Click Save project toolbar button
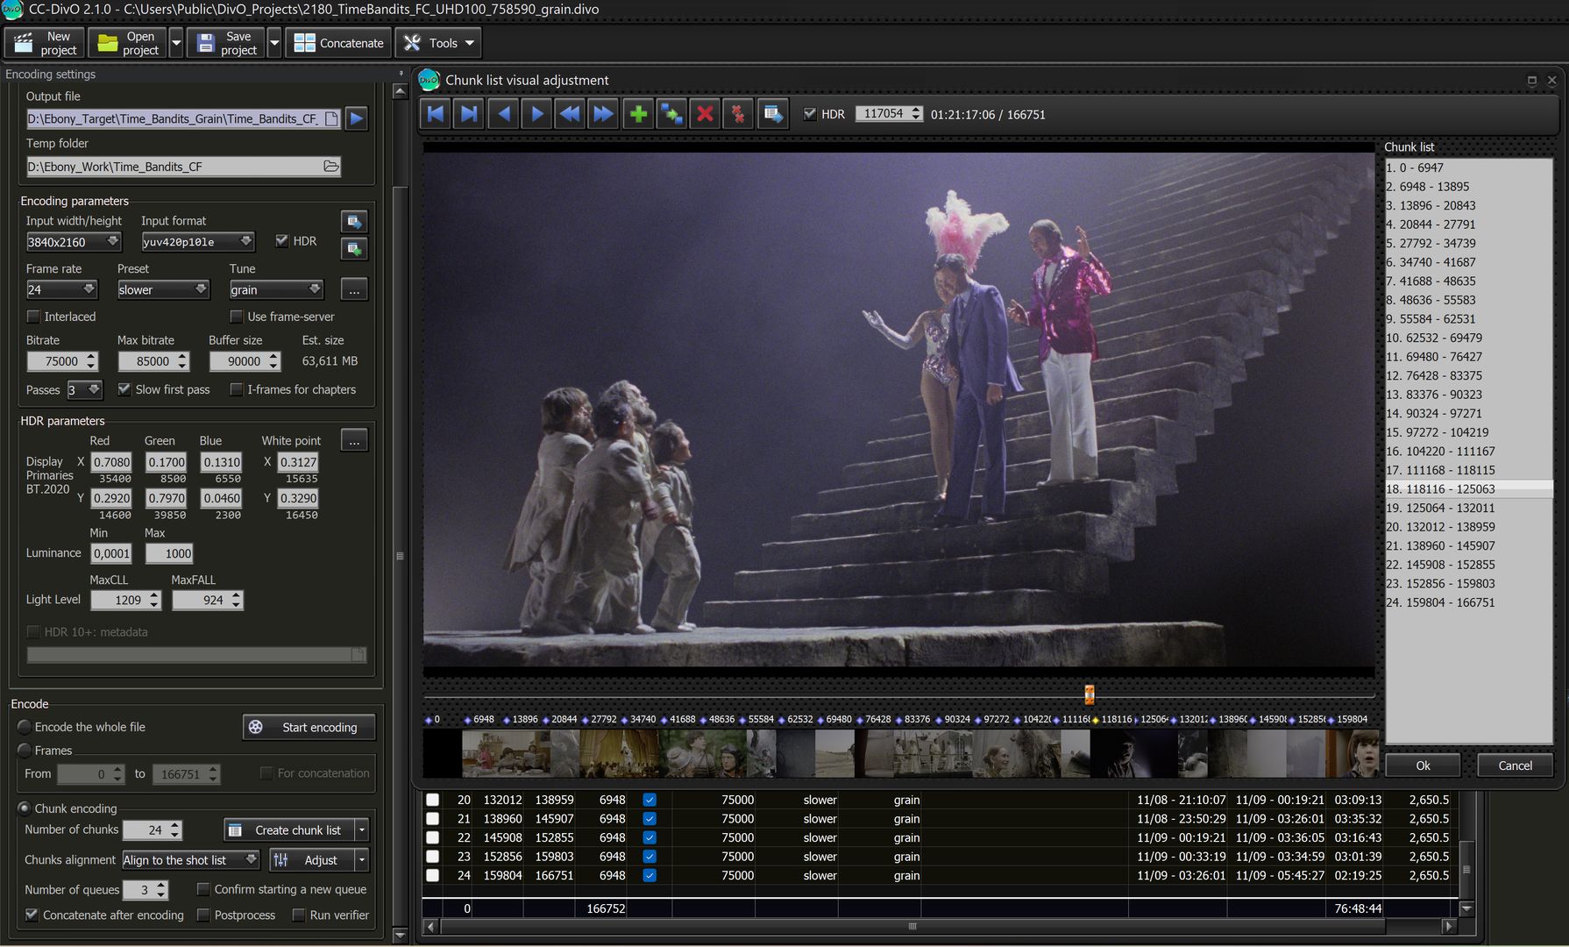Screen dimensions: 1569x947 (226, 43)
